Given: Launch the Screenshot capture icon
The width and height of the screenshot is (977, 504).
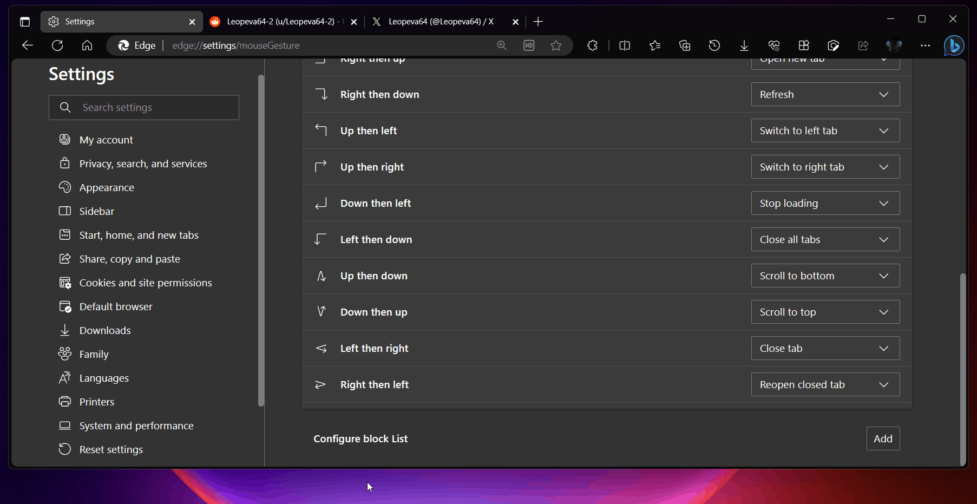Looking at the screenshot, I should pos(834,45).
